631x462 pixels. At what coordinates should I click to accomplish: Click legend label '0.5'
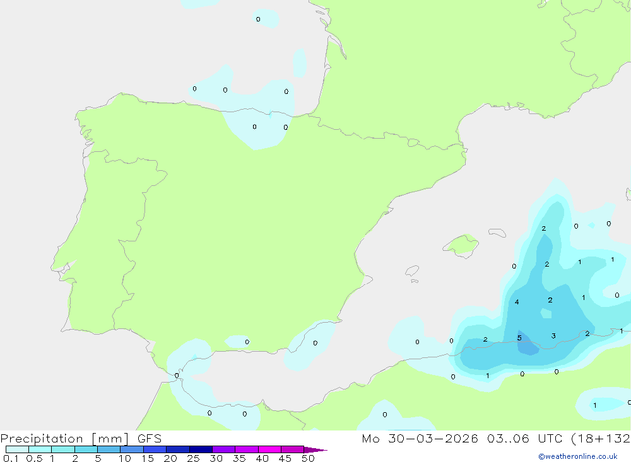click(x=35, y=458)
